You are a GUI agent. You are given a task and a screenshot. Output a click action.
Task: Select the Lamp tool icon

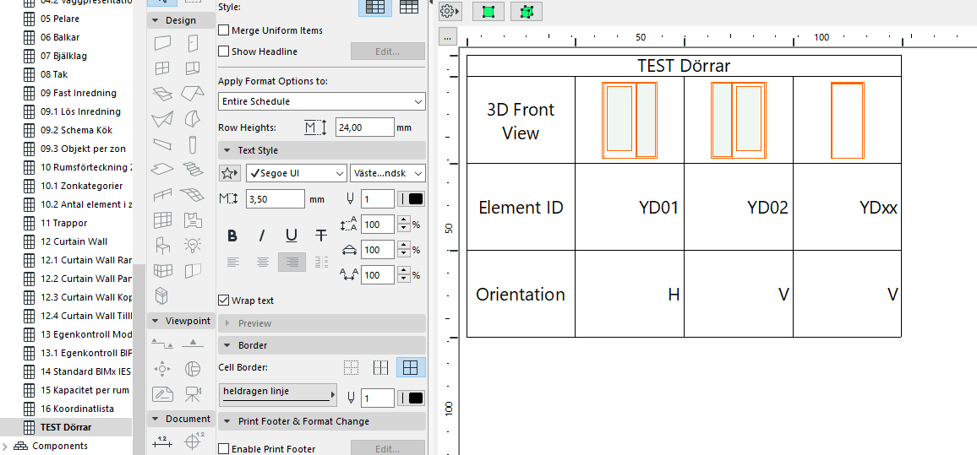pos(193,246)
